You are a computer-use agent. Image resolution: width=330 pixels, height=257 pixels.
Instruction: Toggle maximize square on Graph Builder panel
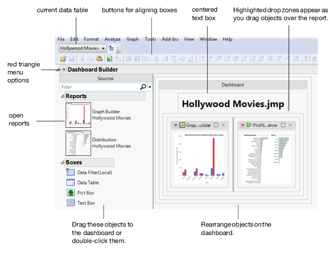pyautogui.click(x=216, y=125)
